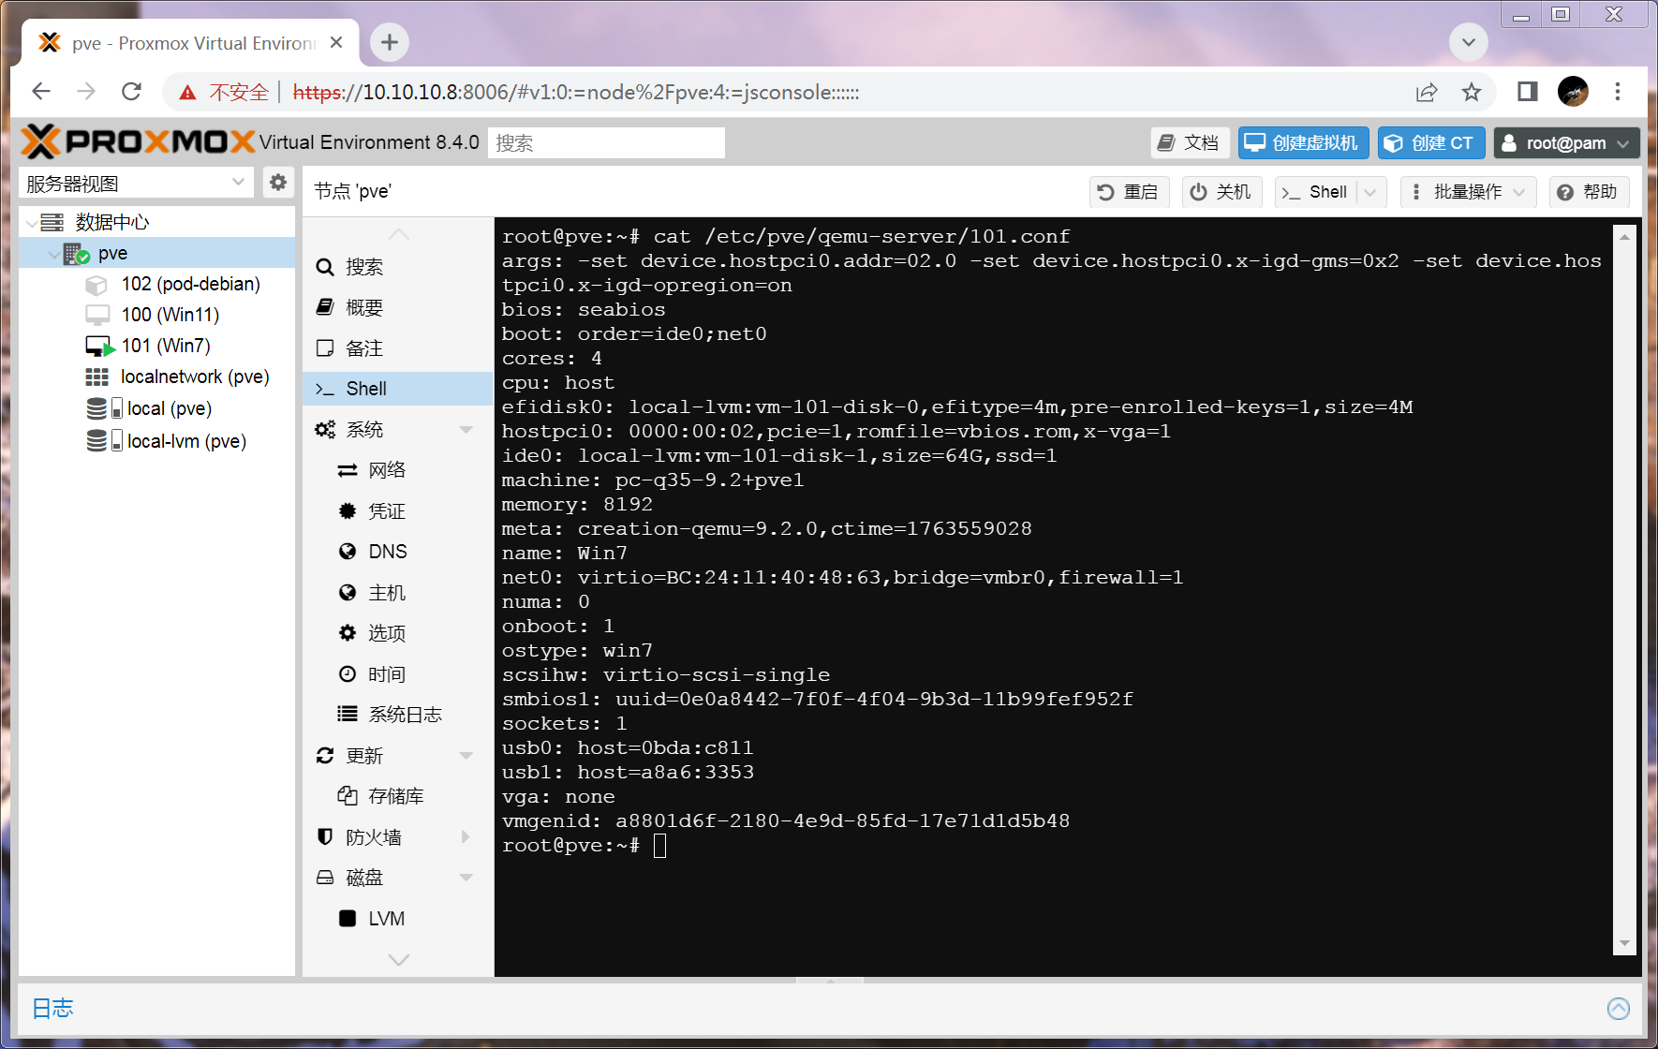Screen dimensions: 1658x1049
Task: Open the Shell button dropdown arrow
Action: tap(1371, 192)
